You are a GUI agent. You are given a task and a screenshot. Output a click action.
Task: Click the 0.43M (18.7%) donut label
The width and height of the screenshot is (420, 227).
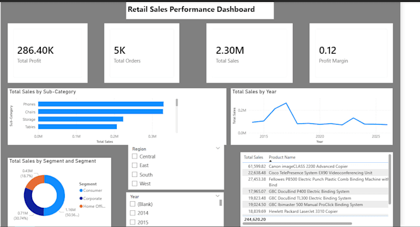point(27,173)
